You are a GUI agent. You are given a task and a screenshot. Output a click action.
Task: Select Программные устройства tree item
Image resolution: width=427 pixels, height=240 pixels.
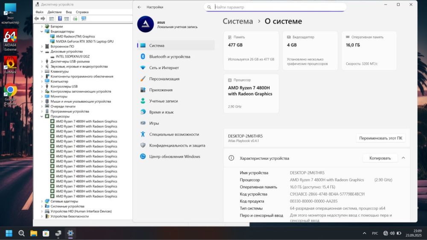(70, 111)
